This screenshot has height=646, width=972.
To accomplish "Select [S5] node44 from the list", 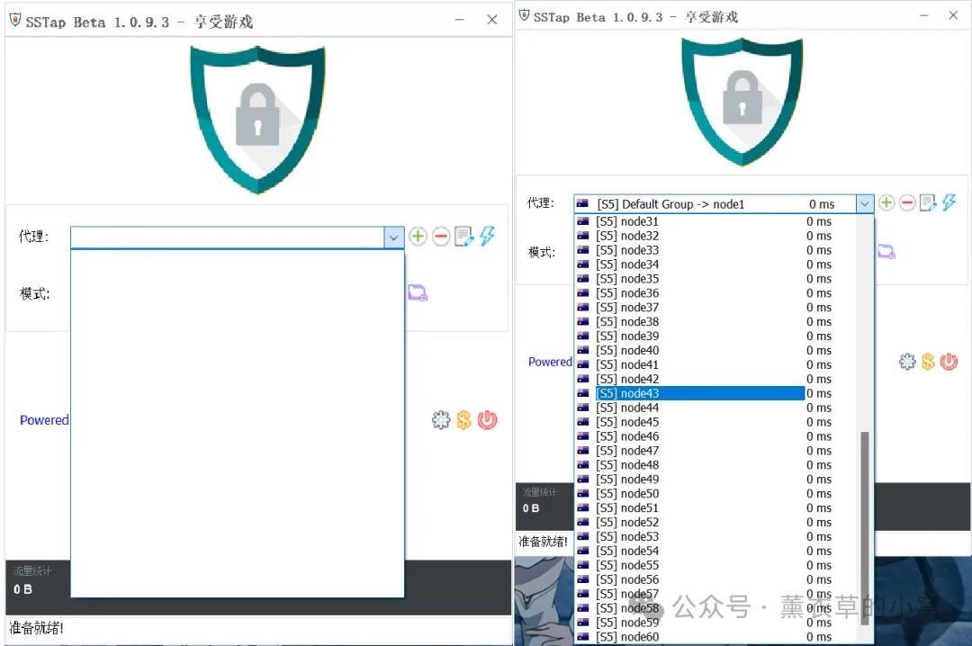I will coord(715,408).
